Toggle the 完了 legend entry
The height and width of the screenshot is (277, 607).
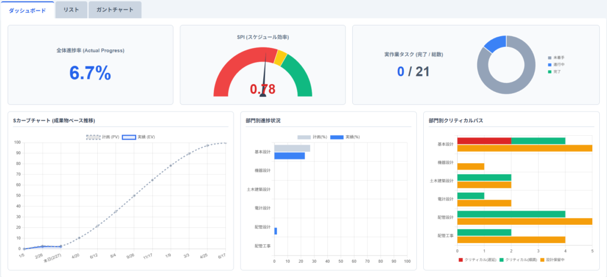point(556,71)
